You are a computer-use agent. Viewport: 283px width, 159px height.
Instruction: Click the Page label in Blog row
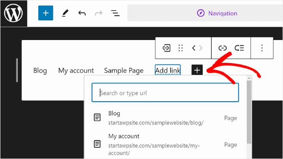coord(231,118)
